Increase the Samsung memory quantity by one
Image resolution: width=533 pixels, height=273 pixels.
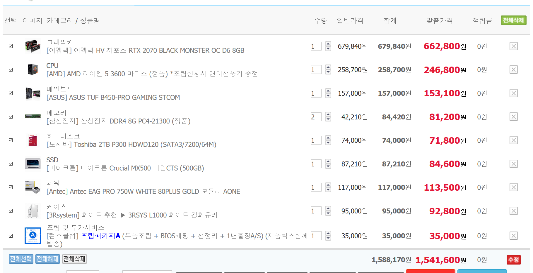click(328, 114)
